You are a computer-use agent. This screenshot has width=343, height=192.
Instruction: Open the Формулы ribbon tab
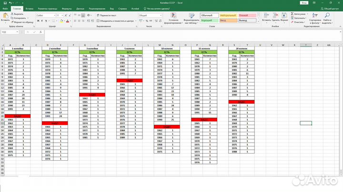pyautogui.click(x=67, y=9)
